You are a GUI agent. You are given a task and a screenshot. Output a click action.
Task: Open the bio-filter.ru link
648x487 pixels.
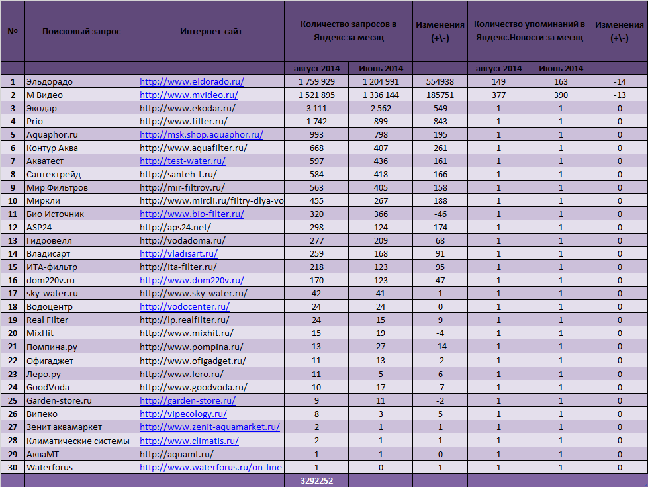192,214
